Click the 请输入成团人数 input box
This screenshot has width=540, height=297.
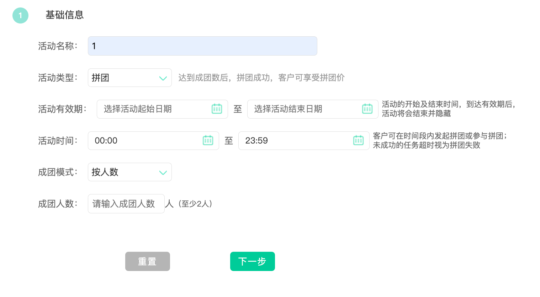[x=126, y=204]
